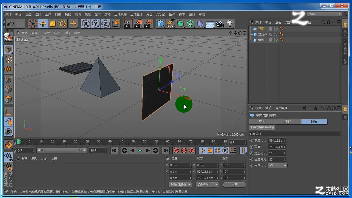Activate the Scale tool in top toolbar
The width and height of the screenshot is (352, 198).
[x=53, y=24]
